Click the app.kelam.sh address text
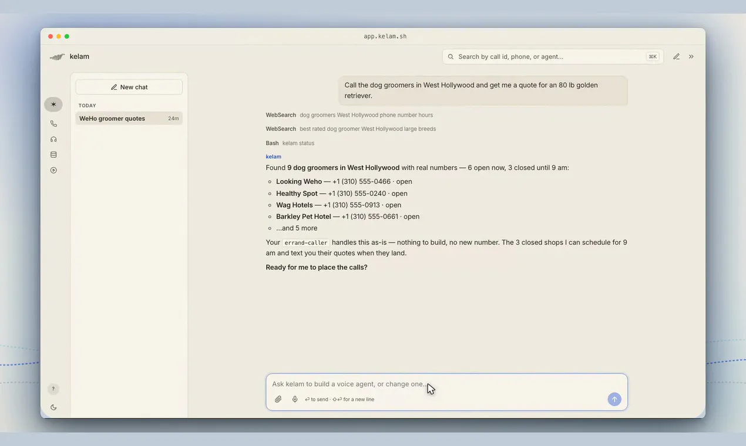This screenshot has width=746, height=446. tap(385, 36)
